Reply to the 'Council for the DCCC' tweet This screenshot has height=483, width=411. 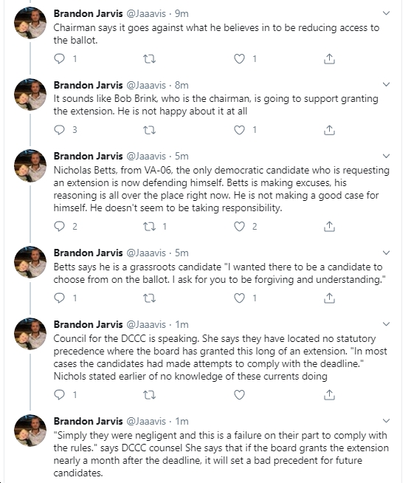(x=60, y=394)
